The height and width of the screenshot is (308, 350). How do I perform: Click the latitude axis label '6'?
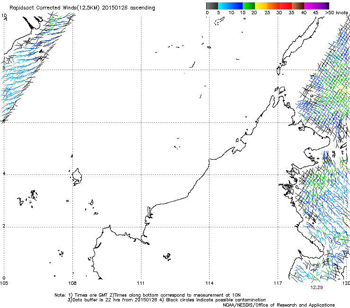4,121
